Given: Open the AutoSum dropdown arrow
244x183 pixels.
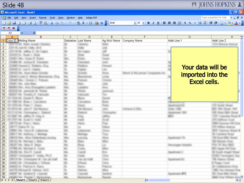Looking at the screenshot, I should coord(87,23).
